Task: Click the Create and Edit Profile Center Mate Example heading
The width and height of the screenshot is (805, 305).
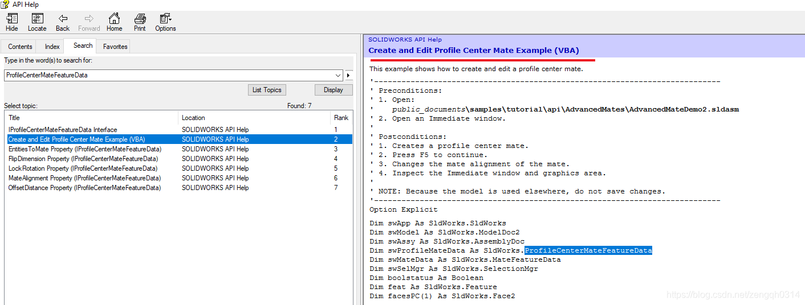Action: click(474, 50)
